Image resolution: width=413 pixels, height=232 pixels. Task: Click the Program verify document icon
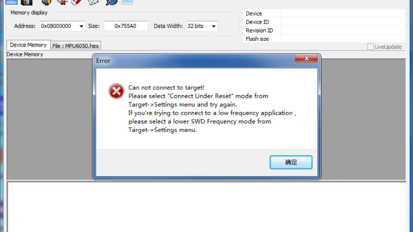93,2
